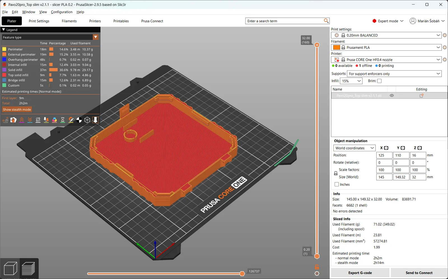Screen dimensions: 448x279
Task: Click the Y axis mirror icon
Action: coord(403,148)
